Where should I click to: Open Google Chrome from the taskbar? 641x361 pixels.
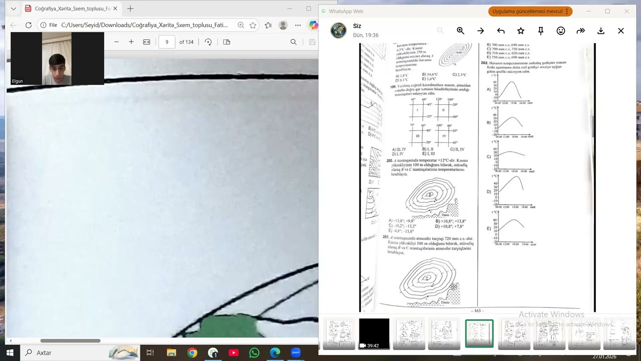(x=192, y=352)
